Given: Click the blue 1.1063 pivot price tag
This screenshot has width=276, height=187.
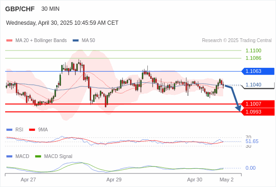Looking at the screenshot, I should (258, 71).
